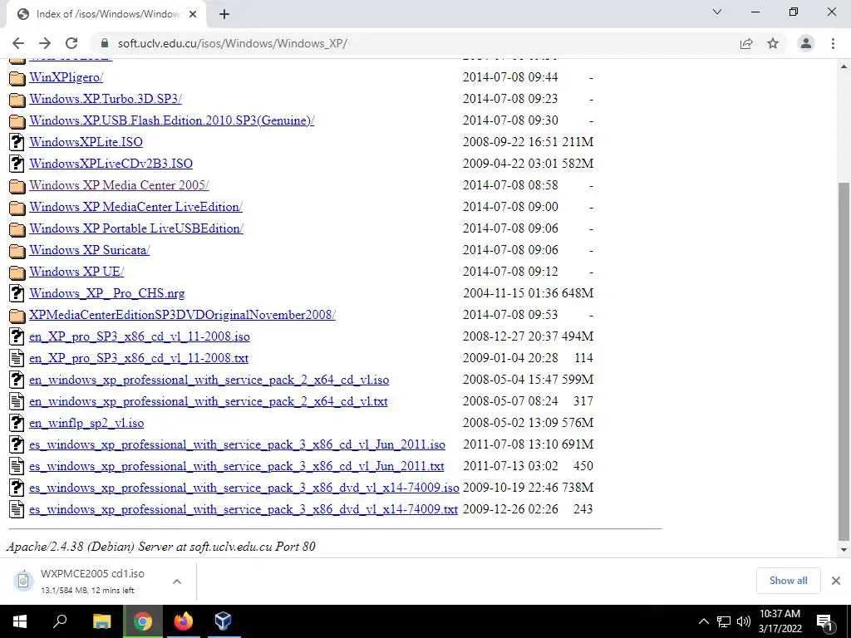Open the WXPMCE2005 cd1.iso download item

tap(92, 581)
